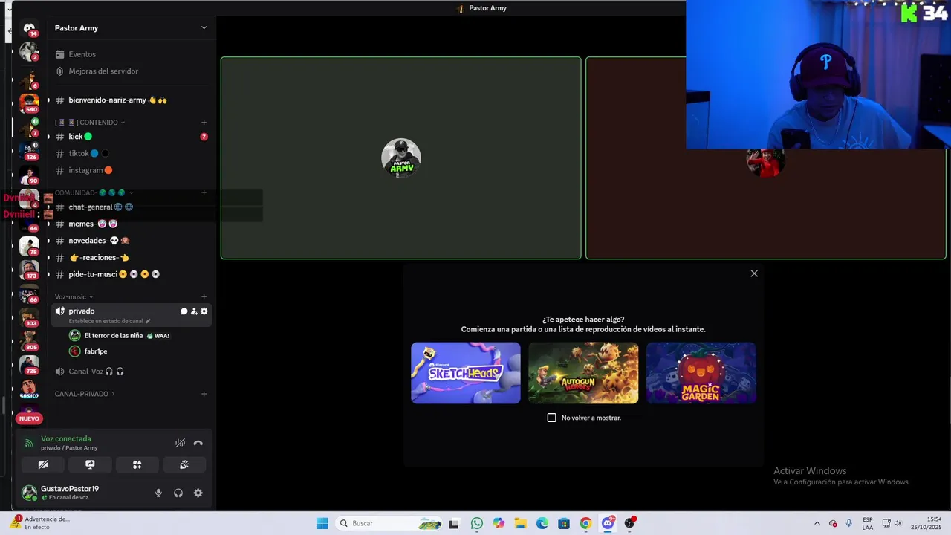Launch Autogun Heroes activity

(583, 373)
